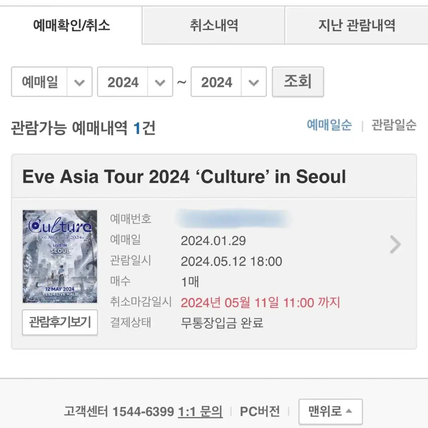This screenshot has width=428, height=428.
Task: Click the up arrow icon in 맨위로
Action: [349, 411]
